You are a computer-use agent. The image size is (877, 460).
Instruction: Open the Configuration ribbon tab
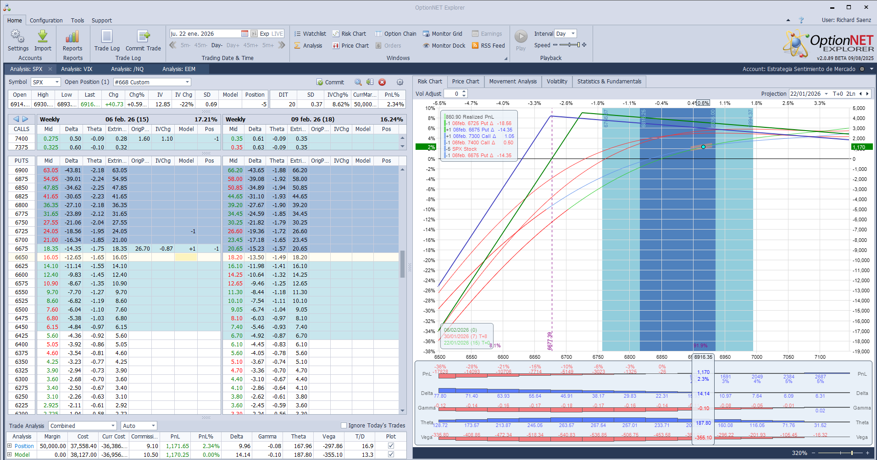46,20
